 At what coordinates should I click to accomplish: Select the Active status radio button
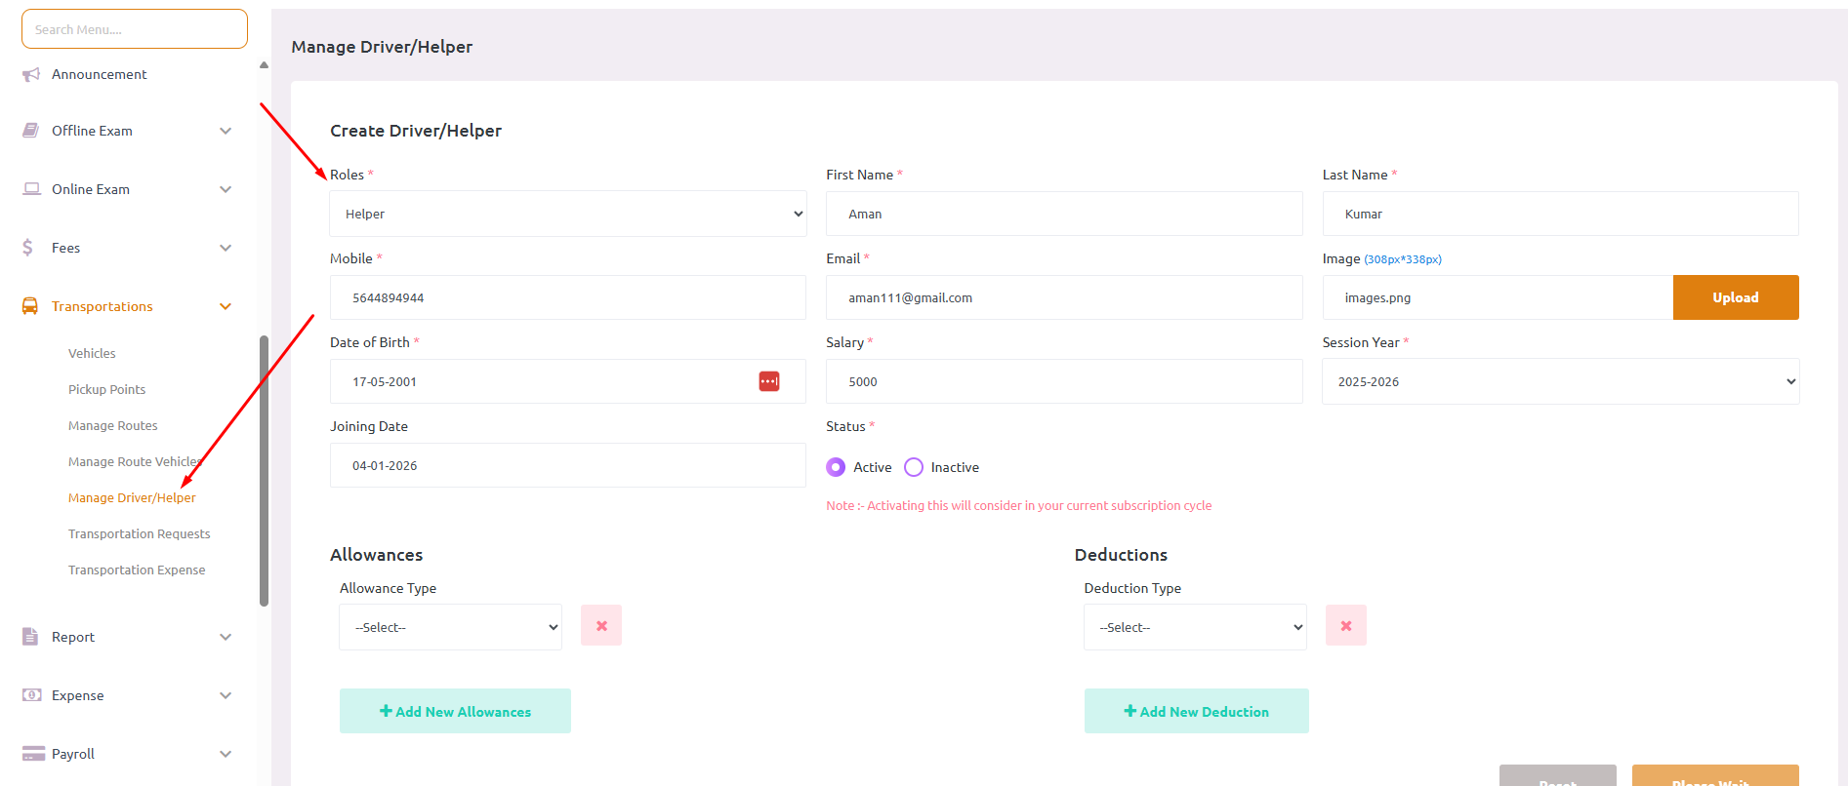836,467
